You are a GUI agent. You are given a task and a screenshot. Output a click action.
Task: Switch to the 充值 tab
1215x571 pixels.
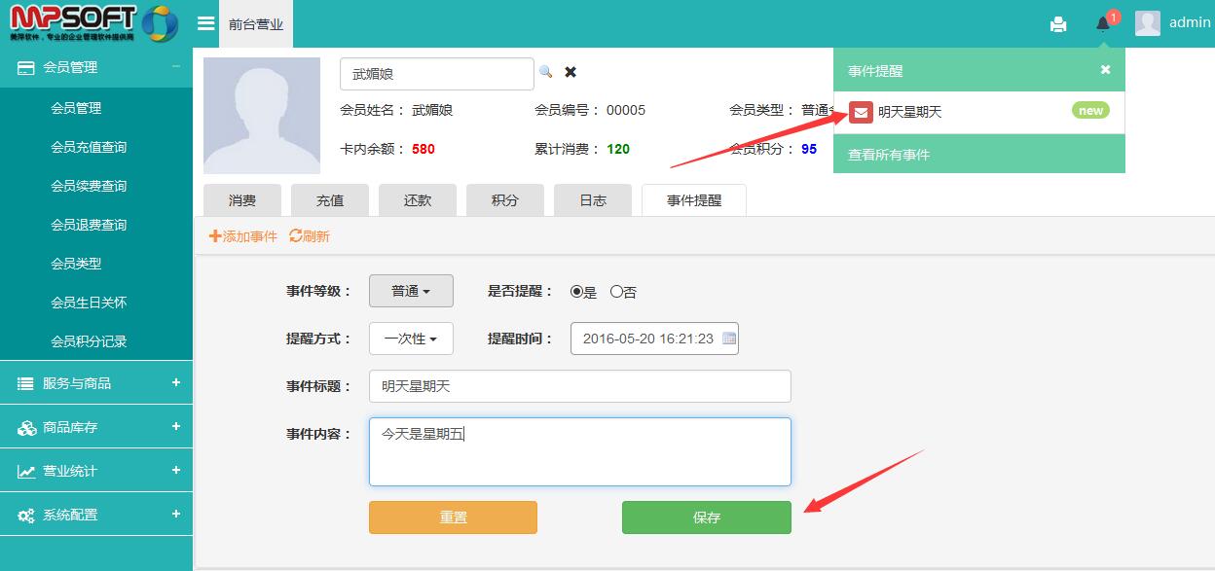[x=330, y=200]
